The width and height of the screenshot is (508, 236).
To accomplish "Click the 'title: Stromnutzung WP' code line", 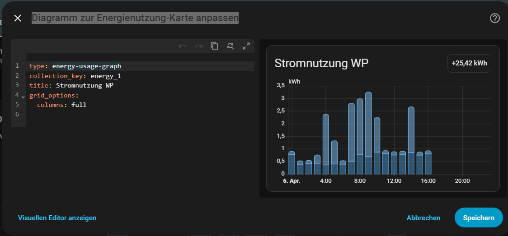I will pyautogui.click(x=71, y=86).
